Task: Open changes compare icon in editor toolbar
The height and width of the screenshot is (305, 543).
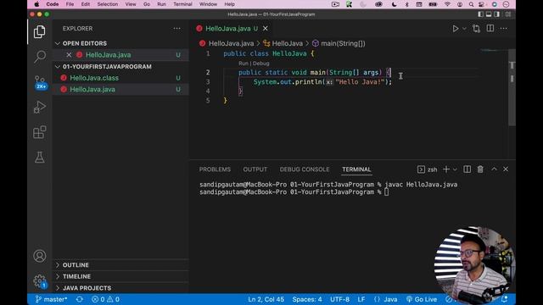Action: [477, 29]
